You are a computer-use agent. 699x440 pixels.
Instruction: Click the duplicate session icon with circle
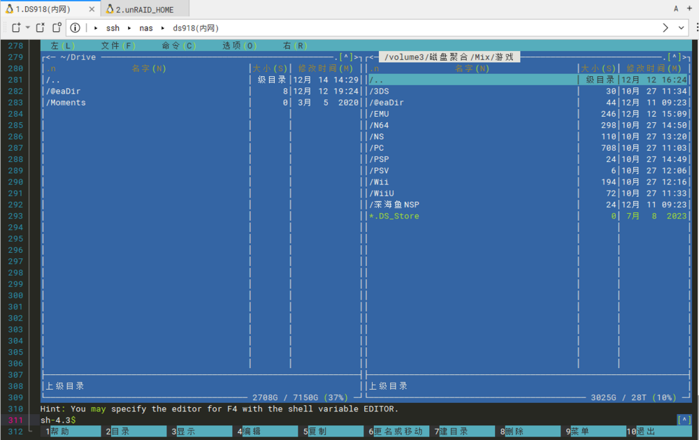tap(57, 28)
